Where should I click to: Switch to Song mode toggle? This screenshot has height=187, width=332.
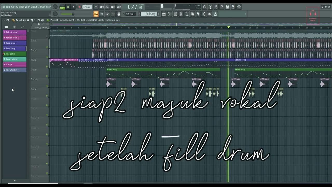coord(63,7)
